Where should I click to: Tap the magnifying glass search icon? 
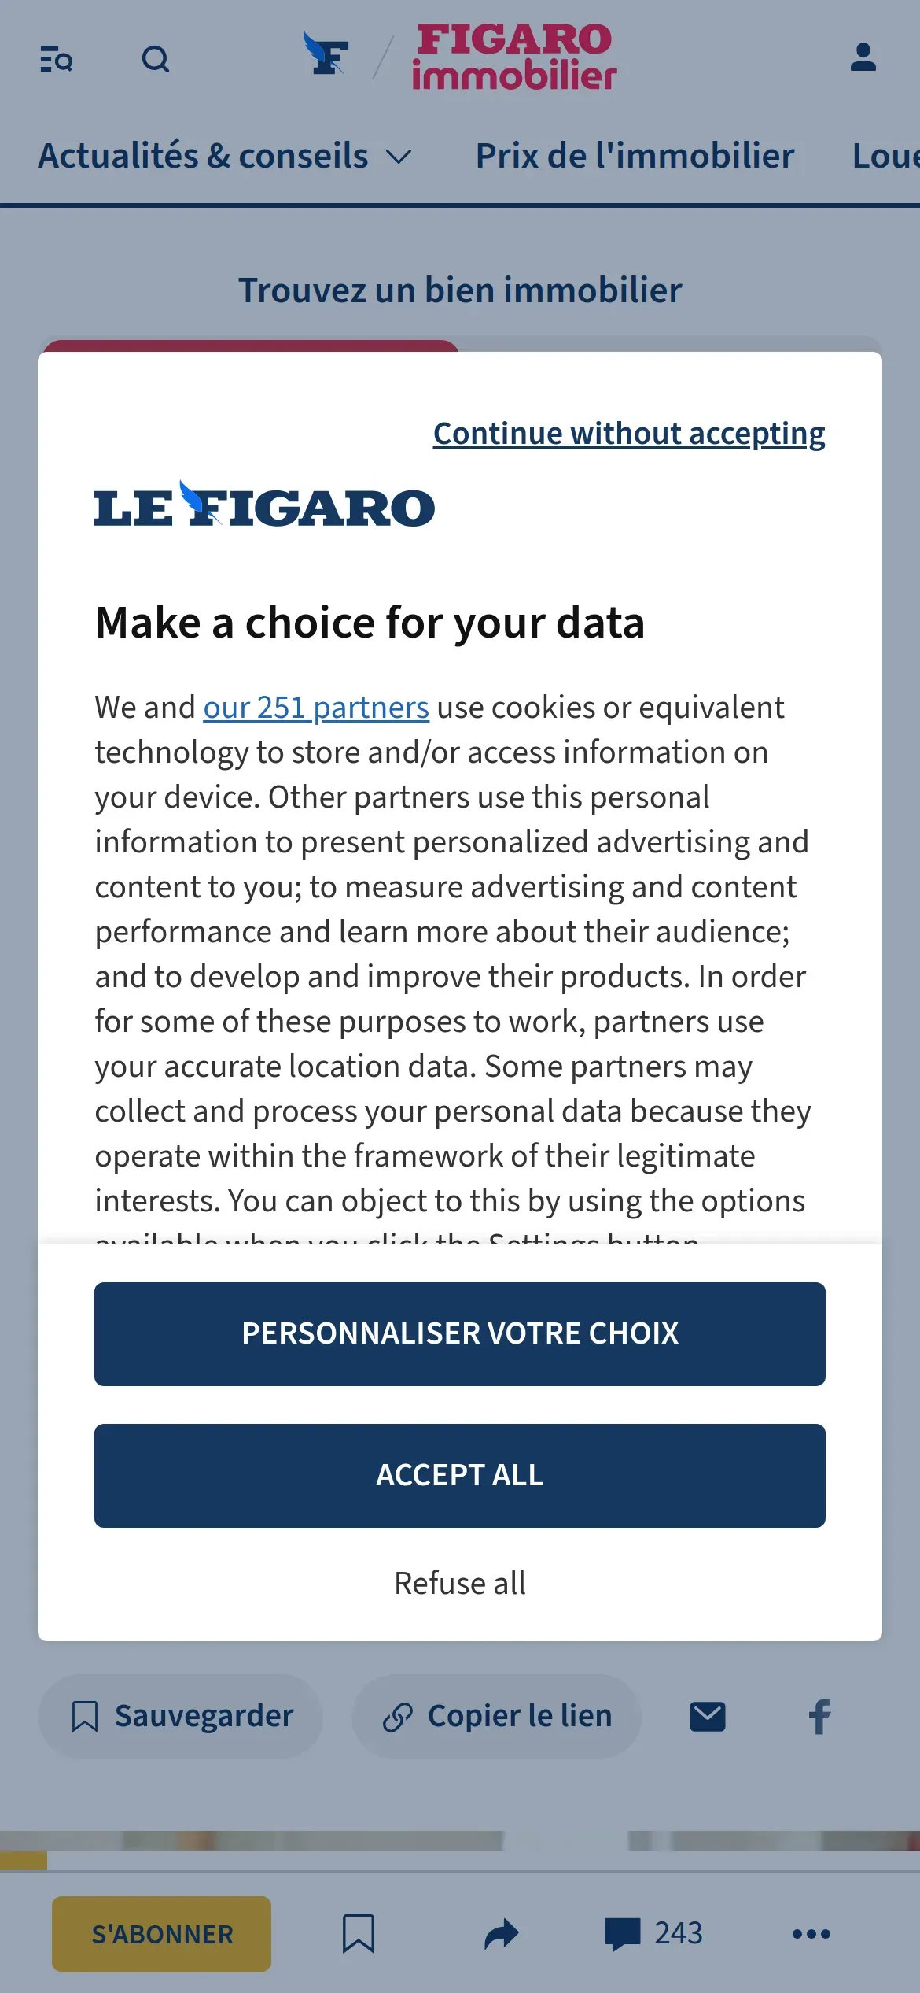click(156, 59)
